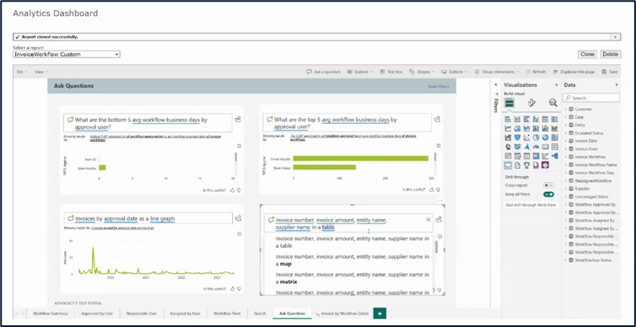Open the Explore dropdown
636x327 pixels.
(x=360, y=72)
